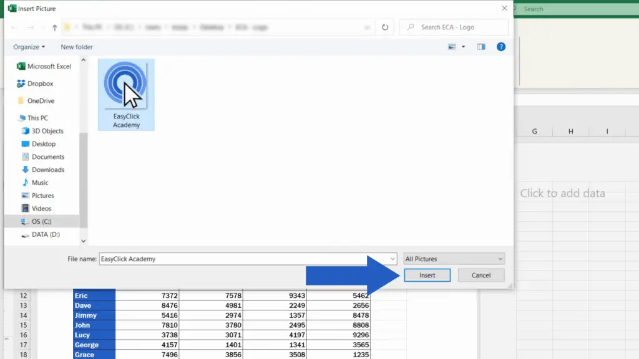Click the cell with value 9343

coord(275,295)
